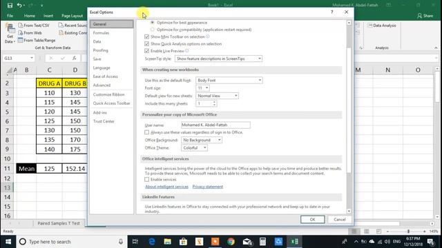Open Customize Quick Access Toolbar arrow
This screenshot has width=442, height=248.
41,6
